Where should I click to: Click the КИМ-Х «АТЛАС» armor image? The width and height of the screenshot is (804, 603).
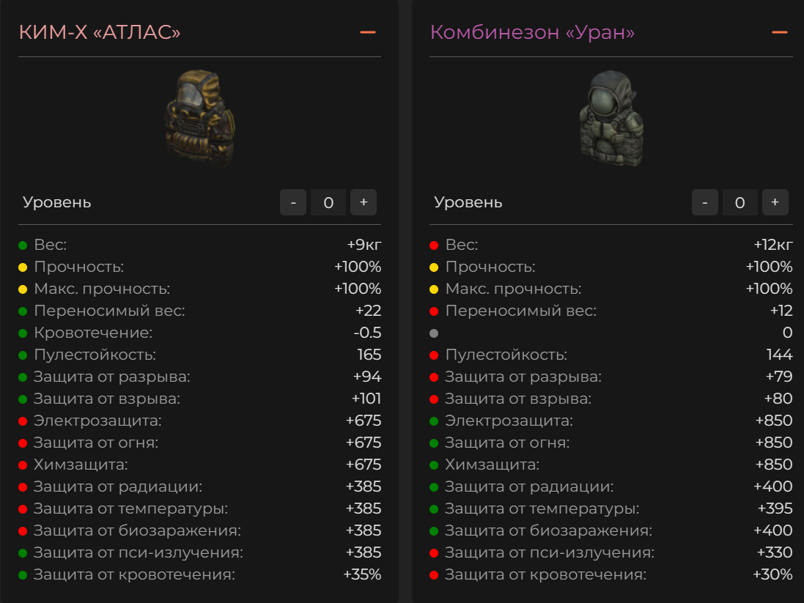point(195,121)
